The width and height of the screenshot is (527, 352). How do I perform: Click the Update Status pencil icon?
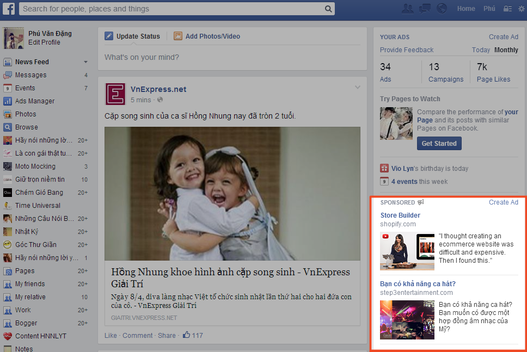click(x=109, y=36)
